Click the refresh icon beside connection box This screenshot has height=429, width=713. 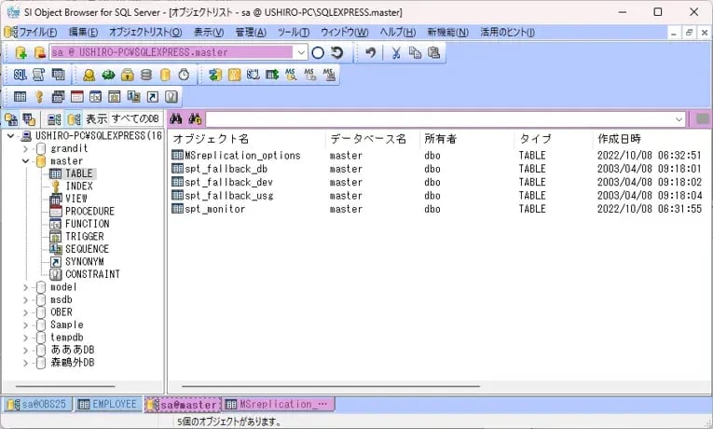coord(336,53)
